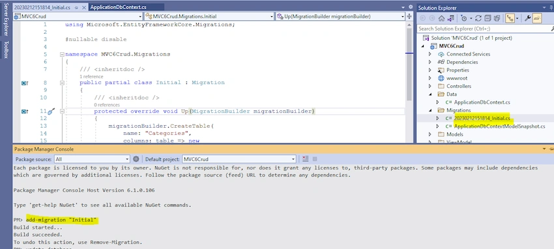
Task: Open NuGet settings gear in Package Manager Console
Action: 136,159
